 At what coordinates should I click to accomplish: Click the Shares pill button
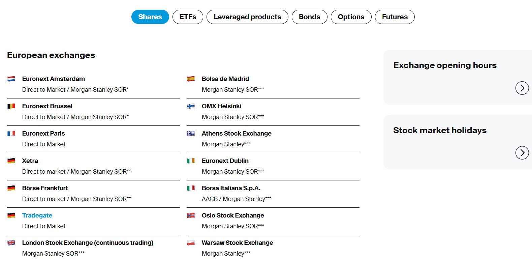[x=150, y=17]
